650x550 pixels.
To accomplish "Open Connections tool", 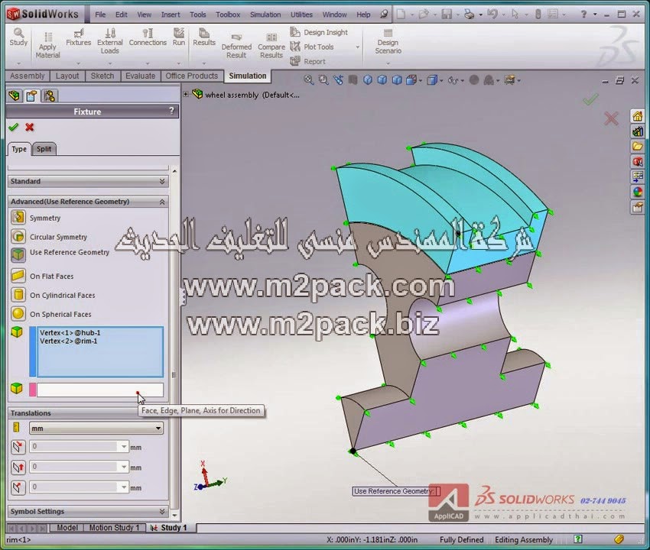I will tap(148, 37).
